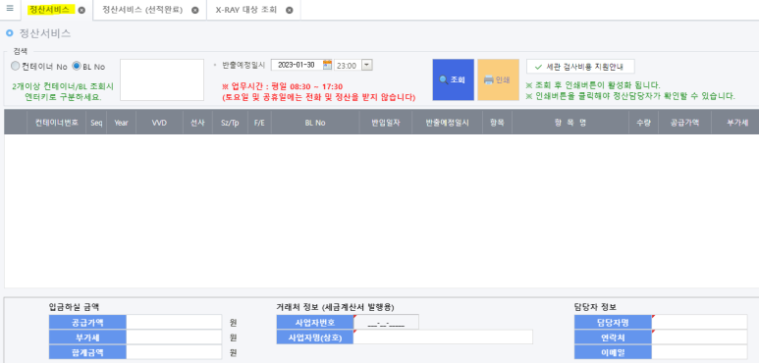
Task: Click the F/E column header
Action: 259,123
